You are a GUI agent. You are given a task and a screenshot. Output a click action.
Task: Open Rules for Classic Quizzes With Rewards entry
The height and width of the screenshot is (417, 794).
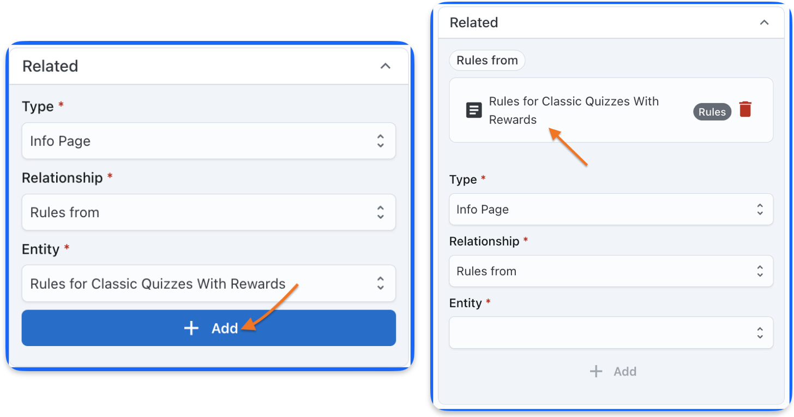point(574,110)
